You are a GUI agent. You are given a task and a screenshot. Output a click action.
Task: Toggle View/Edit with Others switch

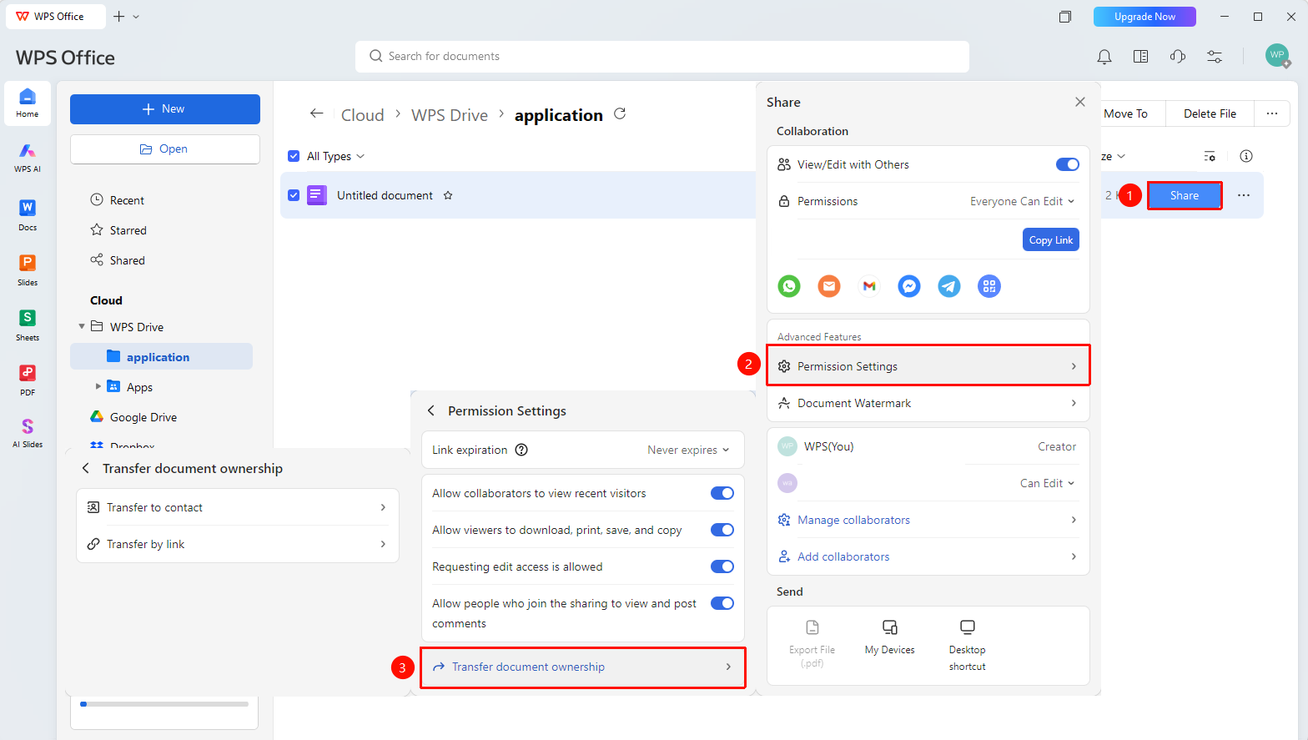(1068, 164)
